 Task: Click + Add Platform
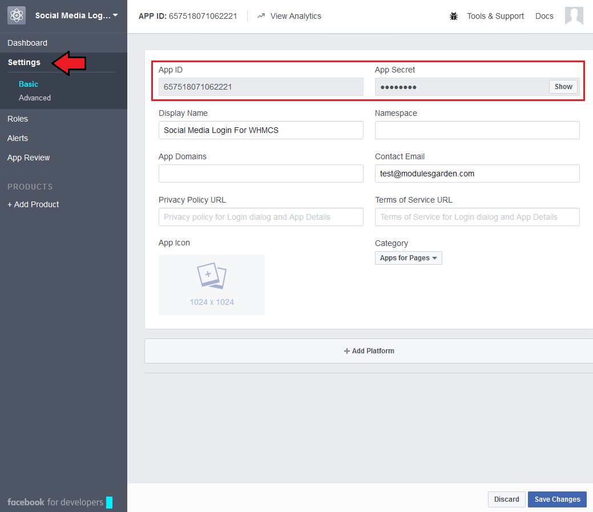click(369, 351)
